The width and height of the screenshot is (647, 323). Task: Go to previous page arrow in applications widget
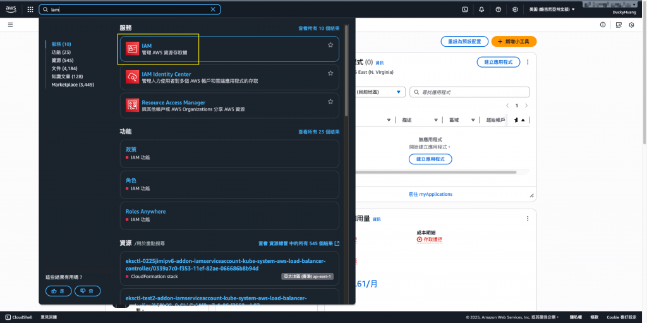coord(507,106)
